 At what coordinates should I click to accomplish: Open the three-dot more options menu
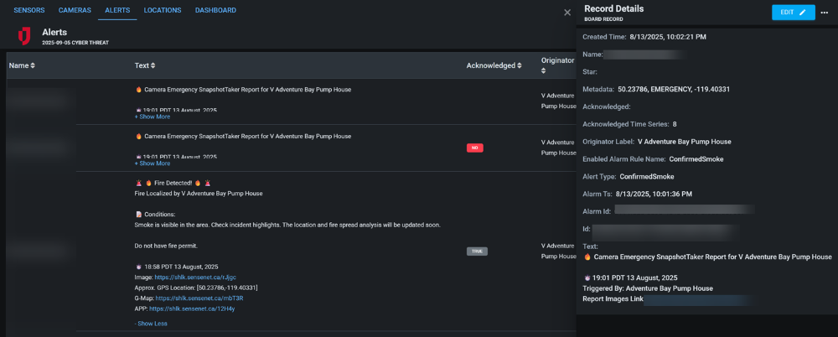pos(825,12)
